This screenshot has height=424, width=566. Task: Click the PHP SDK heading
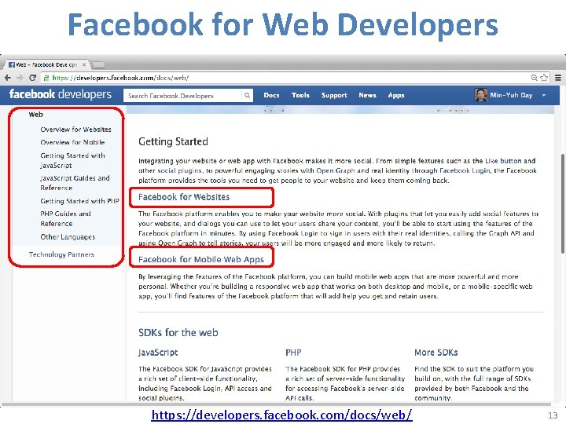[293, 353]
